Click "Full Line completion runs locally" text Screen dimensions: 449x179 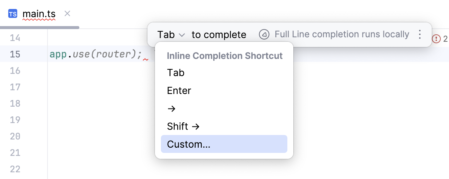point(342,35)
